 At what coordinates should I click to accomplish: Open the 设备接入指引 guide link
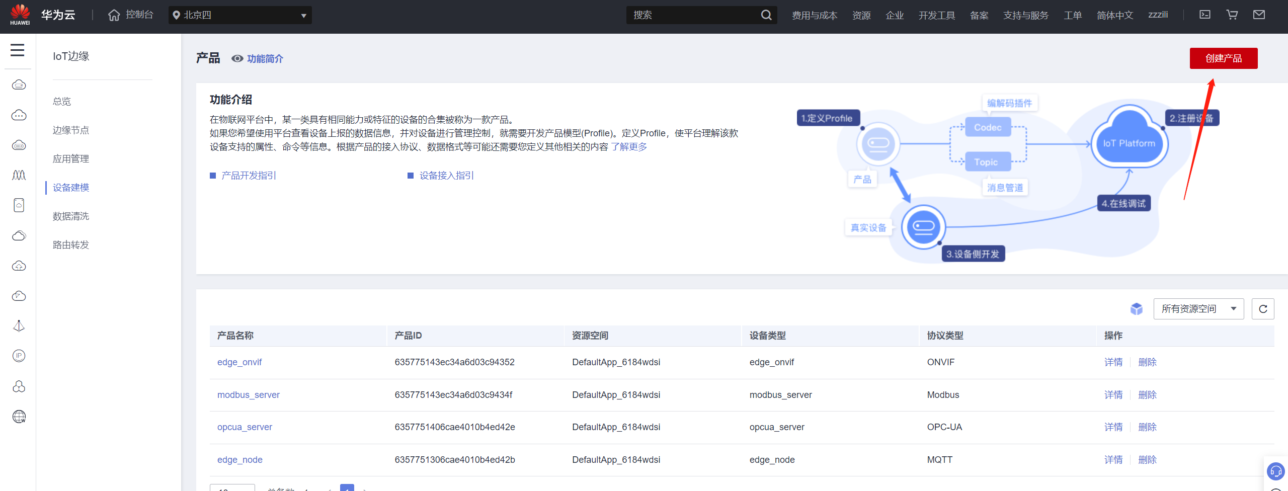(x=447, y=175)
